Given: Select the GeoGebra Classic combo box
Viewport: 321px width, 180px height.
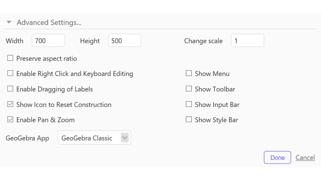Looking at the screenshot, I should (x=94, y=138).
